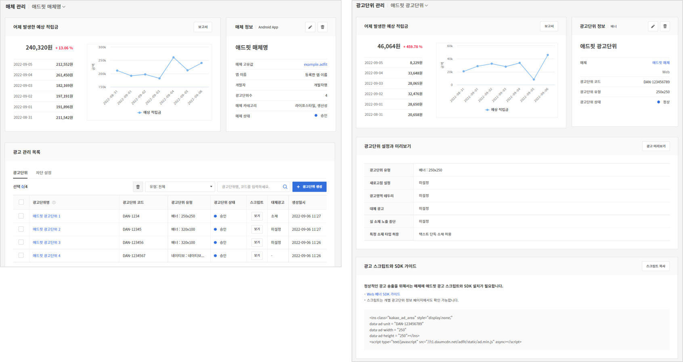683x362 pixels.
Task: Click the 라이프스타일, 생산성 category value
Action: 311,106
